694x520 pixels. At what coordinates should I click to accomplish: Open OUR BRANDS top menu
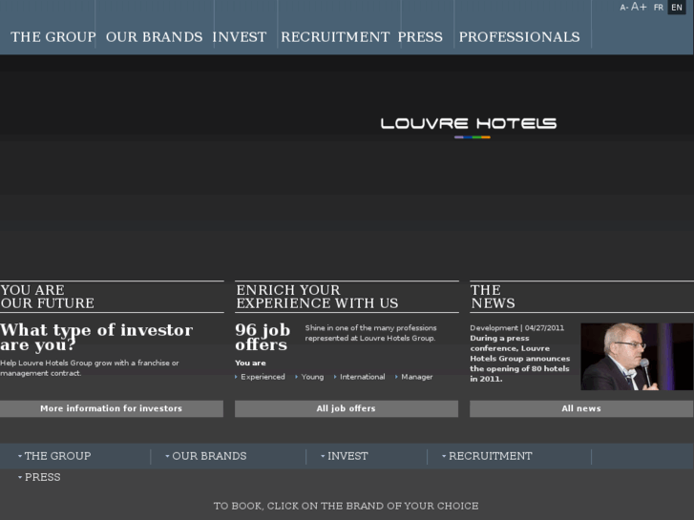click(x=154, y=36)
